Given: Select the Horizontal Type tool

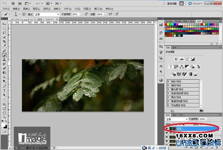Looking at the screenshot, I should (x=4, y=90).
